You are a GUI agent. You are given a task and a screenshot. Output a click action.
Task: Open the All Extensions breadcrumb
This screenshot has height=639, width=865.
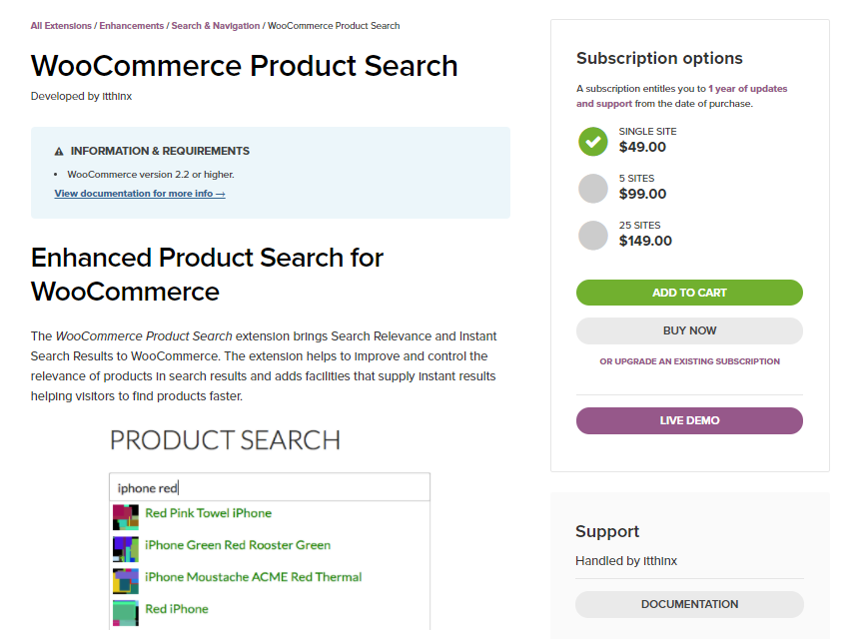[x=61, y=26]
